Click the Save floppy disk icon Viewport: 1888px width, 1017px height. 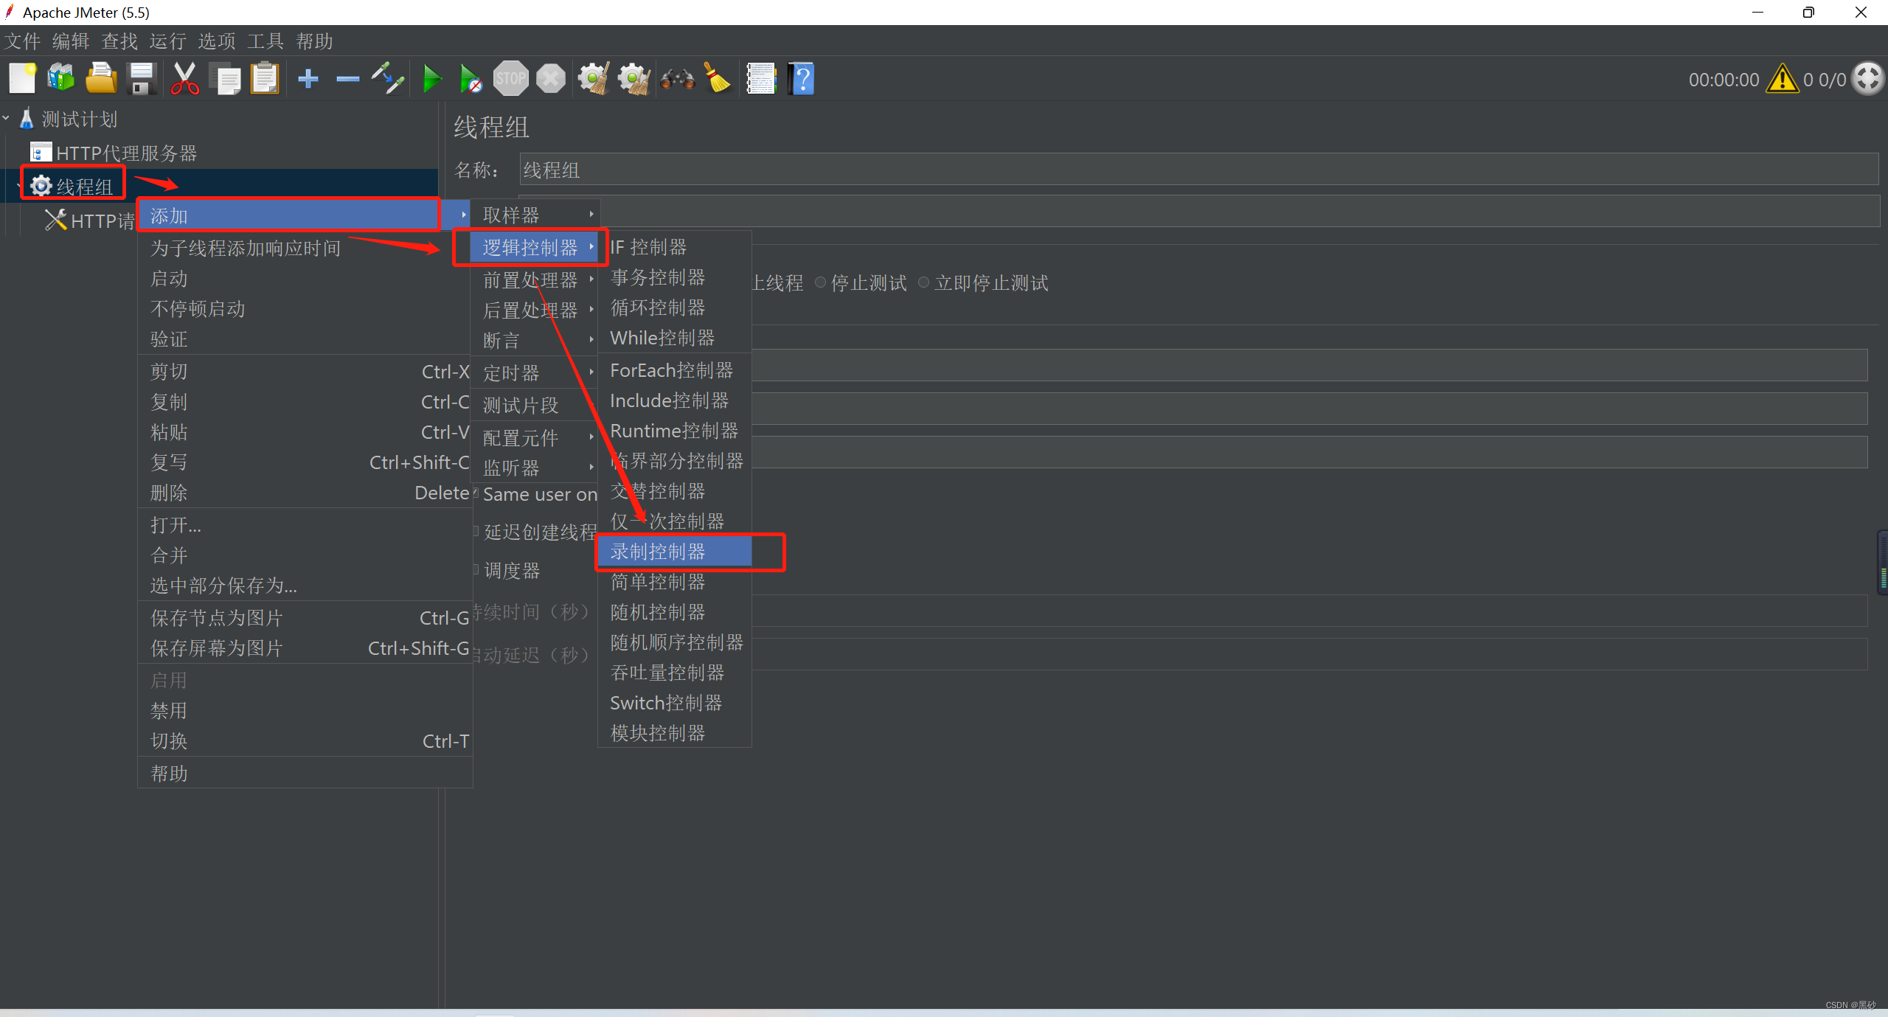click(141, 78)
